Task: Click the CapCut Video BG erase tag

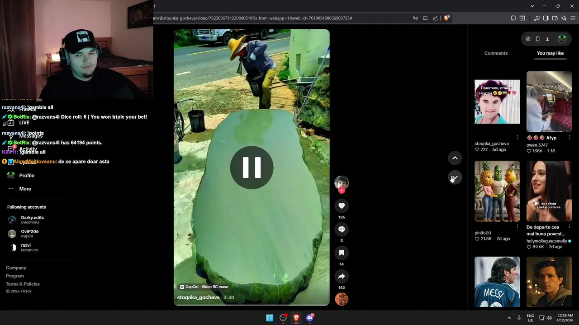Action: tap(204, 287)
